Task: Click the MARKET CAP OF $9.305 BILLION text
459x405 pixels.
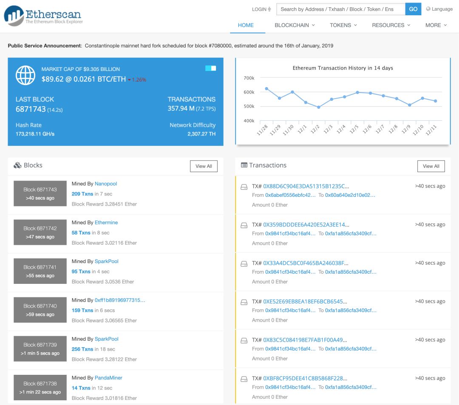Action: [80, 69]
